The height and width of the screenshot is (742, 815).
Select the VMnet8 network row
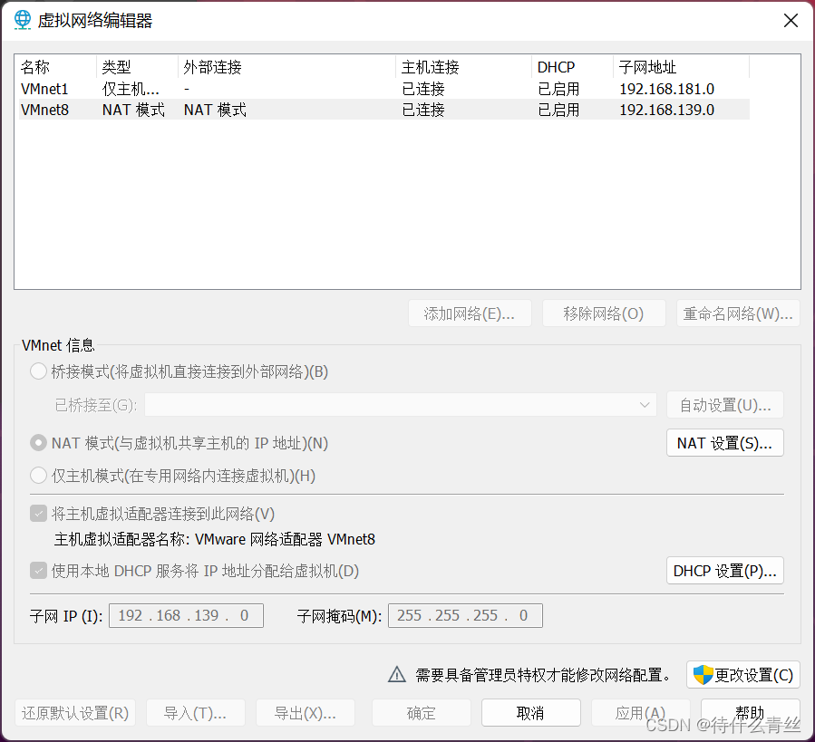(384, 110)
